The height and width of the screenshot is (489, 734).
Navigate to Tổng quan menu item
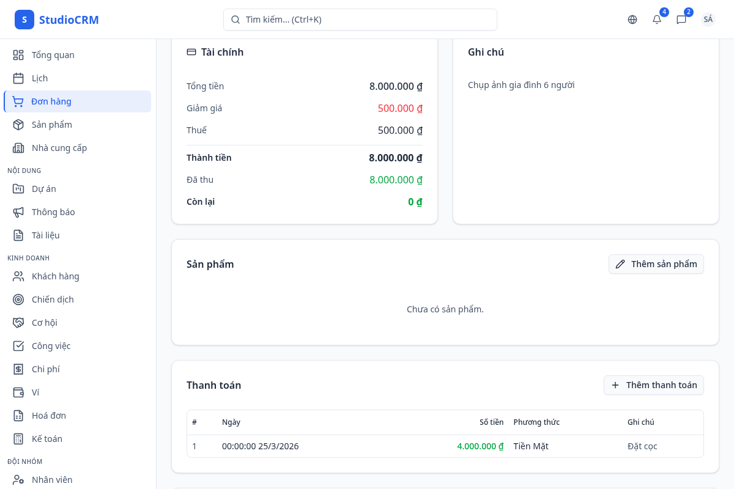pos(53,55)
